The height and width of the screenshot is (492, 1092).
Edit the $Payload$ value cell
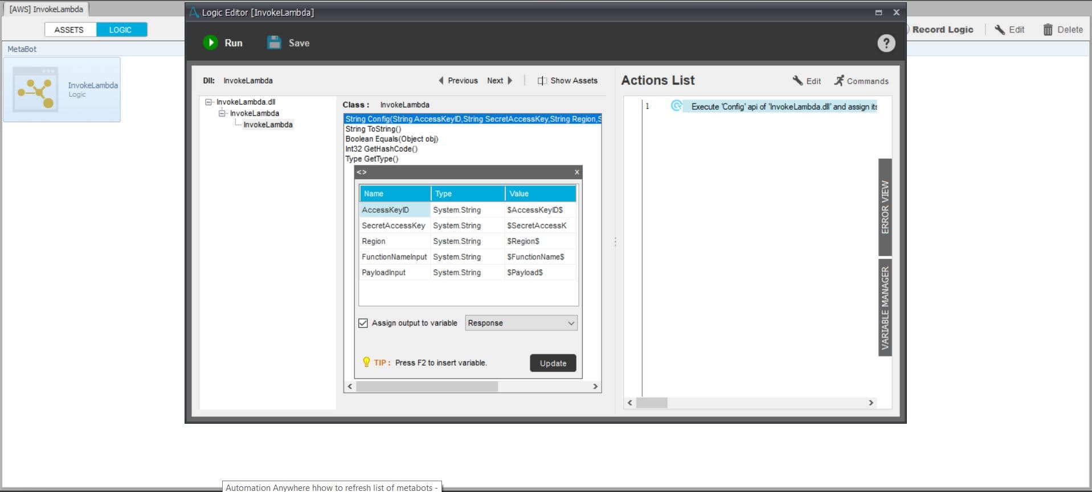541,272
